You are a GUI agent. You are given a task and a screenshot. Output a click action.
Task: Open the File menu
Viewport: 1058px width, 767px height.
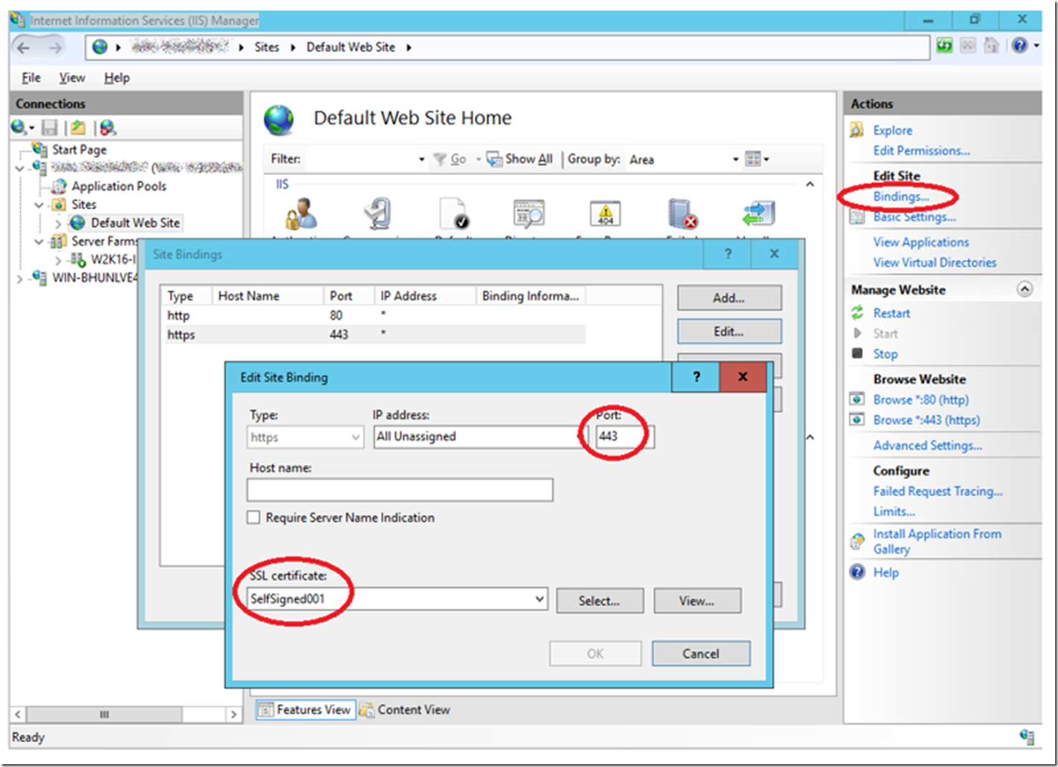pyautogui.click(x=31, y=77)
